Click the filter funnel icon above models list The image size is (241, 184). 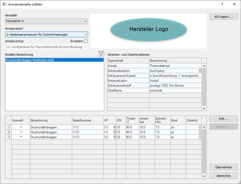[101, 53]
